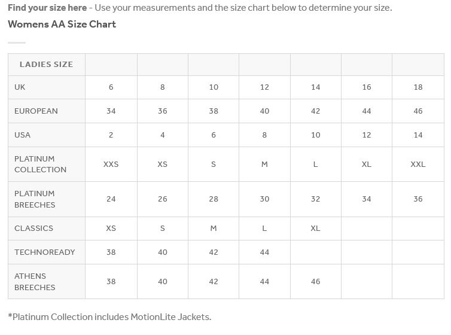
Task: Click European size 40 cell
Action: pyautogui.click(x=264, y=111)
